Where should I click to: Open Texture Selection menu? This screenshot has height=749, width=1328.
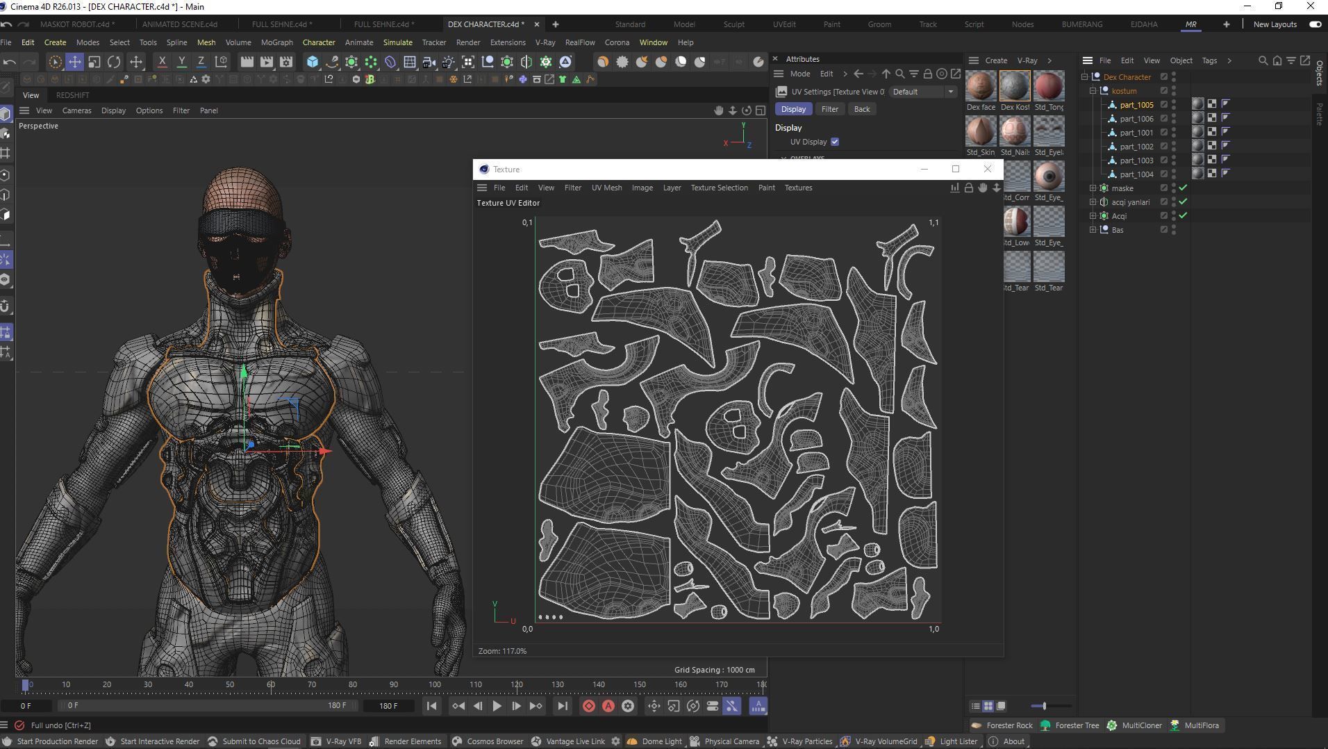pyautogui.click(x=719, y=188)
